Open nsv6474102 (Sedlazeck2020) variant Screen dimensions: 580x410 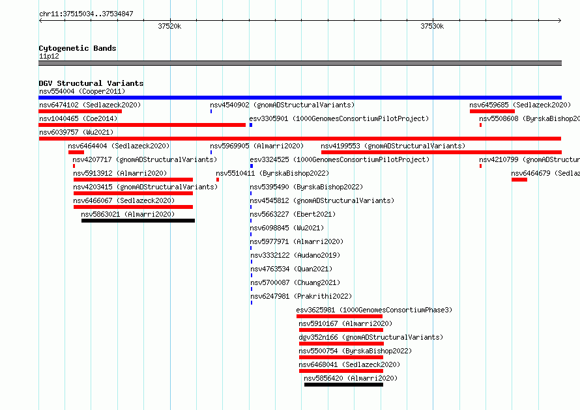[x=90, y=105]
